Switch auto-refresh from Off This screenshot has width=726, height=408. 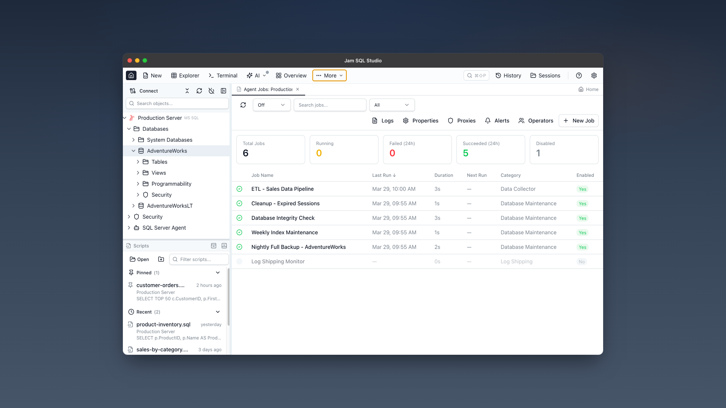point(271,105)
